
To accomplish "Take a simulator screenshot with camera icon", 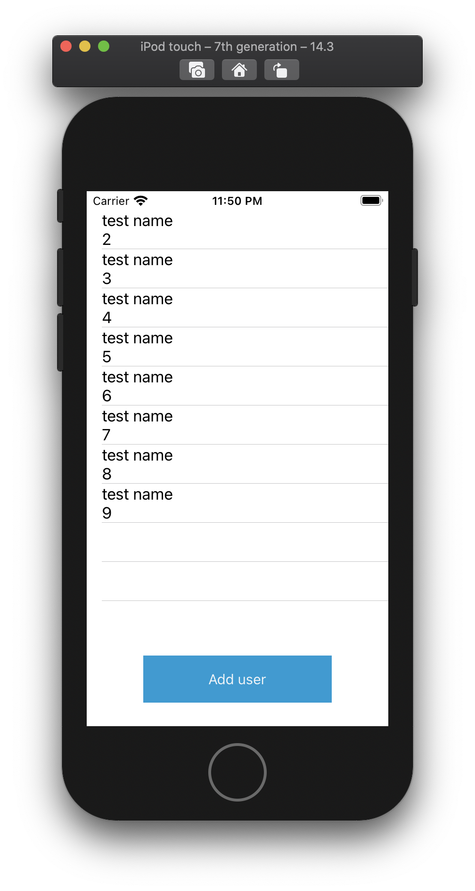I will 197,70.
